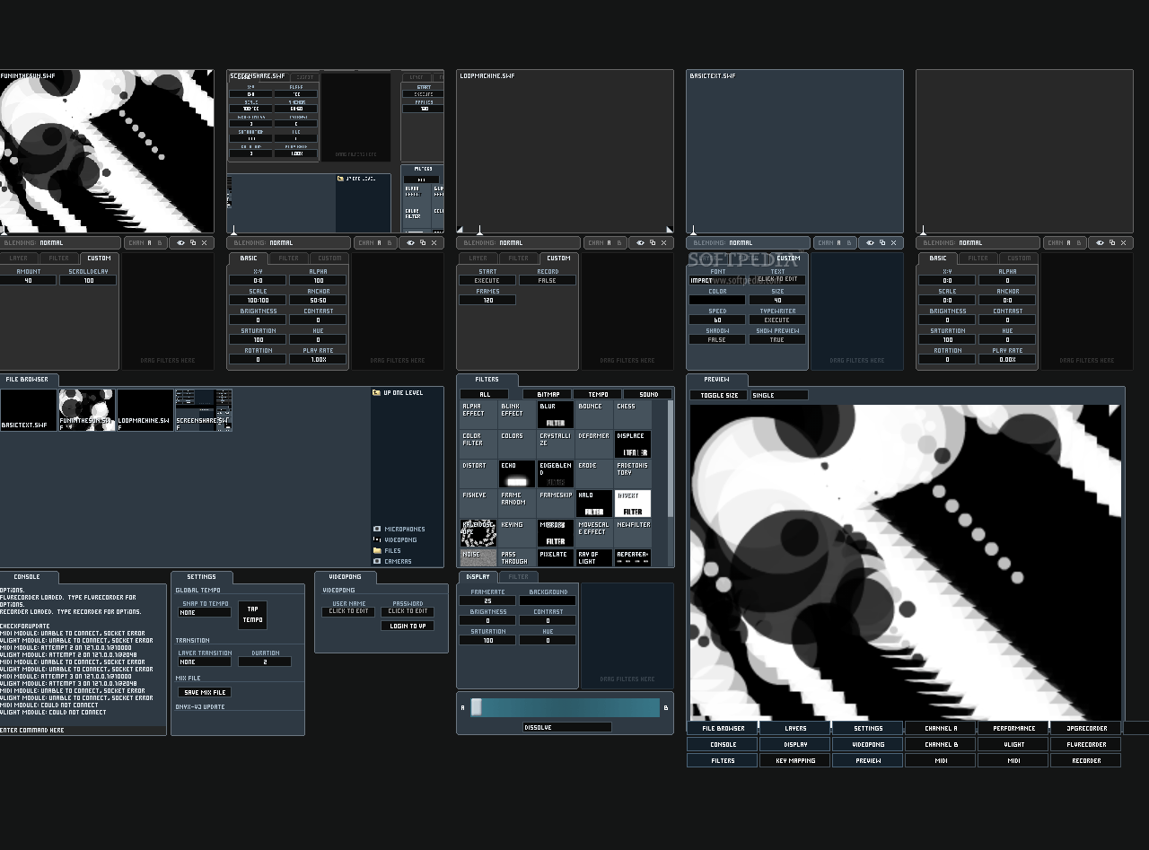Toggle the Shadow FALSE value on BASICTEXT layer

click(716, 339)
